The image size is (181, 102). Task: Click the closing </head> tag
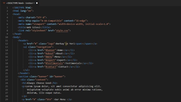click(17, 34)
